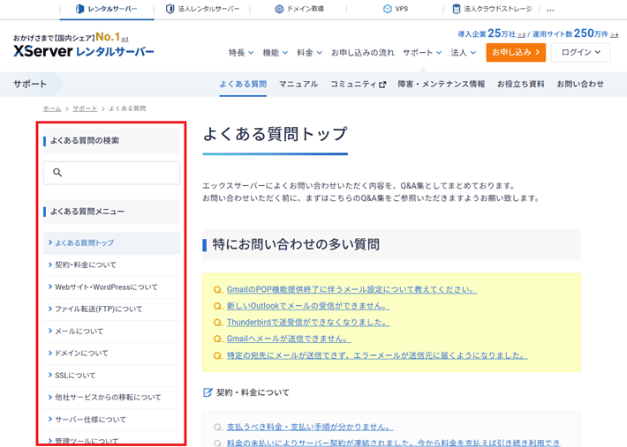
Task: Open 他社サービスからの移転について sidebar item
Action: pos(111,398)
